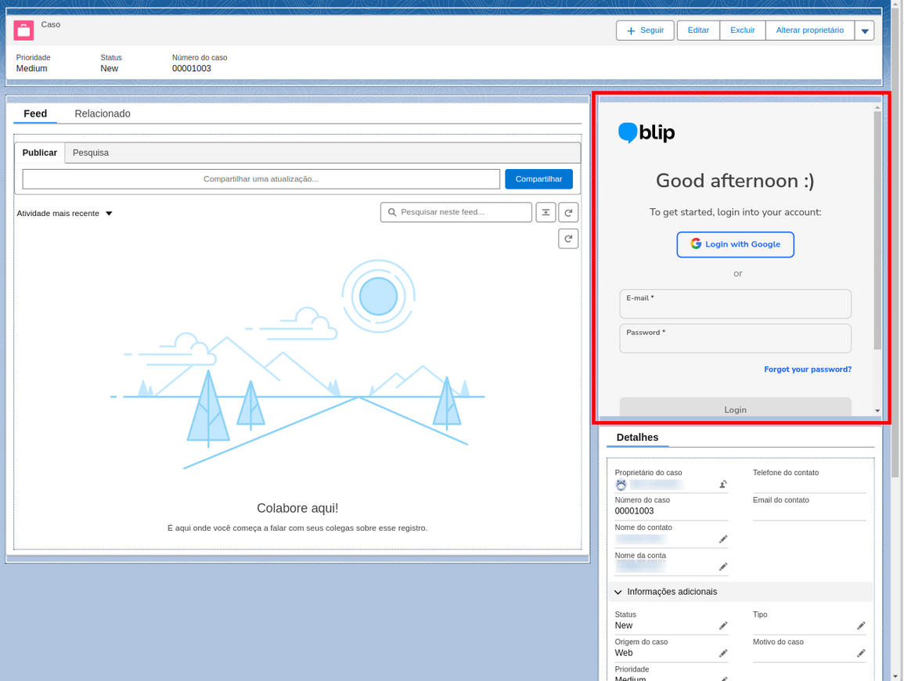
Task: Click the change case owner icon
Action: 723,485
